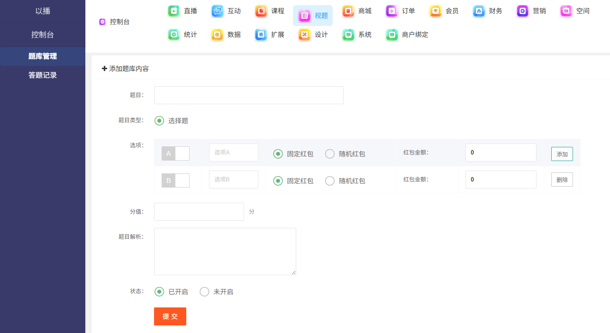Open the 统计 statistics icon
Screen dimensions: 610x333
click(174, 35)
